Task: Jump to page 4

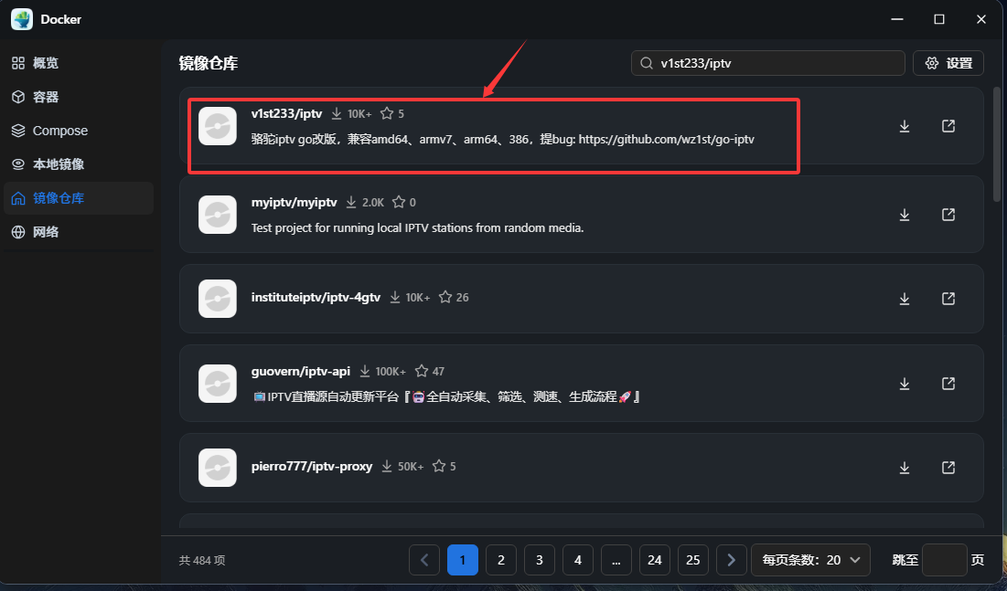Action: click(578, 560)
